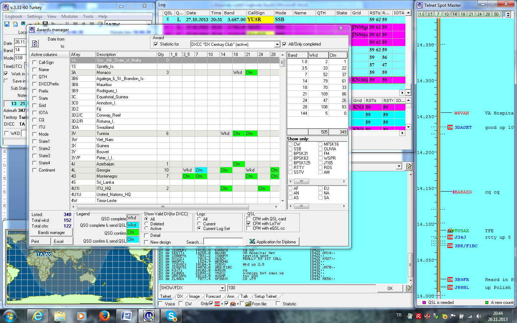Click the DXCC filter icon in Telnet options

tap(217, 304)
